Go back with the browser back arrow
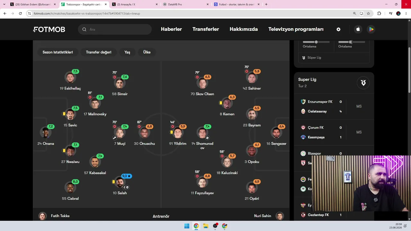The height and width of the screenshot is (231, 411). pos(5,13)
